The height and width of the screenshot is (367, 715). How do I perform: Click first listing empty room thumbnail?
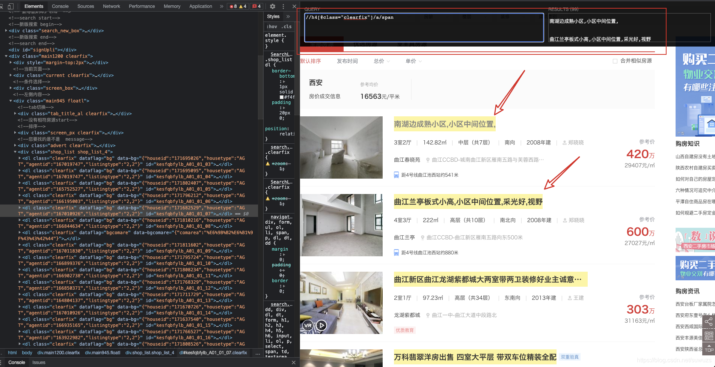pyautogui.click(x=341, y=147)
